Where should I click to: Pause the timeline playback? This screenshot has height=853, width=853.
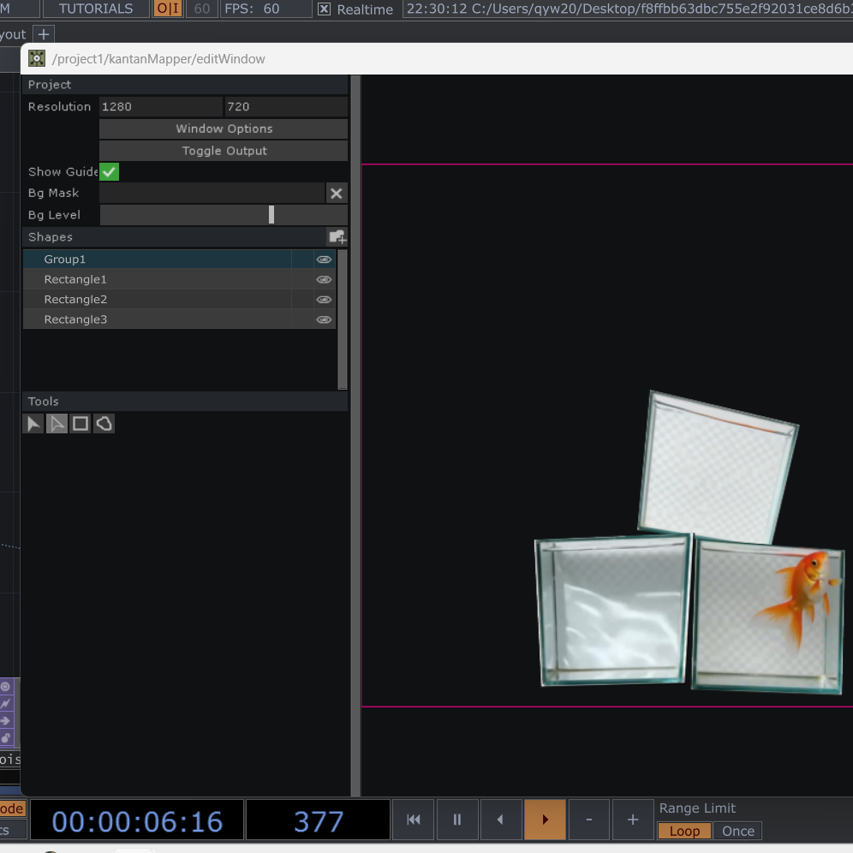tap(457, 820)
